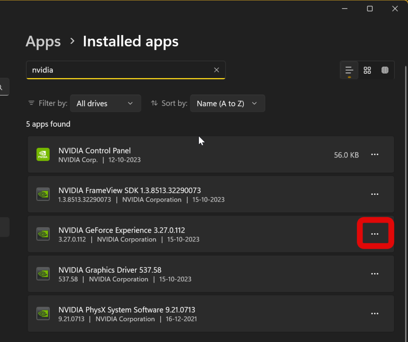The width and height of the screenshot is (408, 342).
Task: Clear the nvidia search text
Action: [216, 70]
